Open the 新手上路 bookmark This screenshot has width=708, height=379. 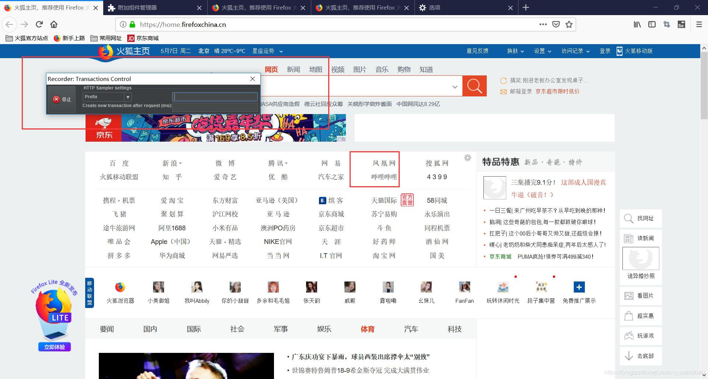click(x=69, y=38)
